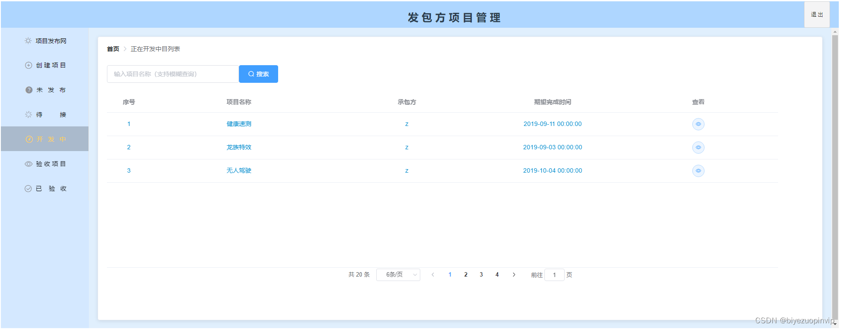The image size is (841, 329).
Task: Select pagination page 3
Action: 481,275
